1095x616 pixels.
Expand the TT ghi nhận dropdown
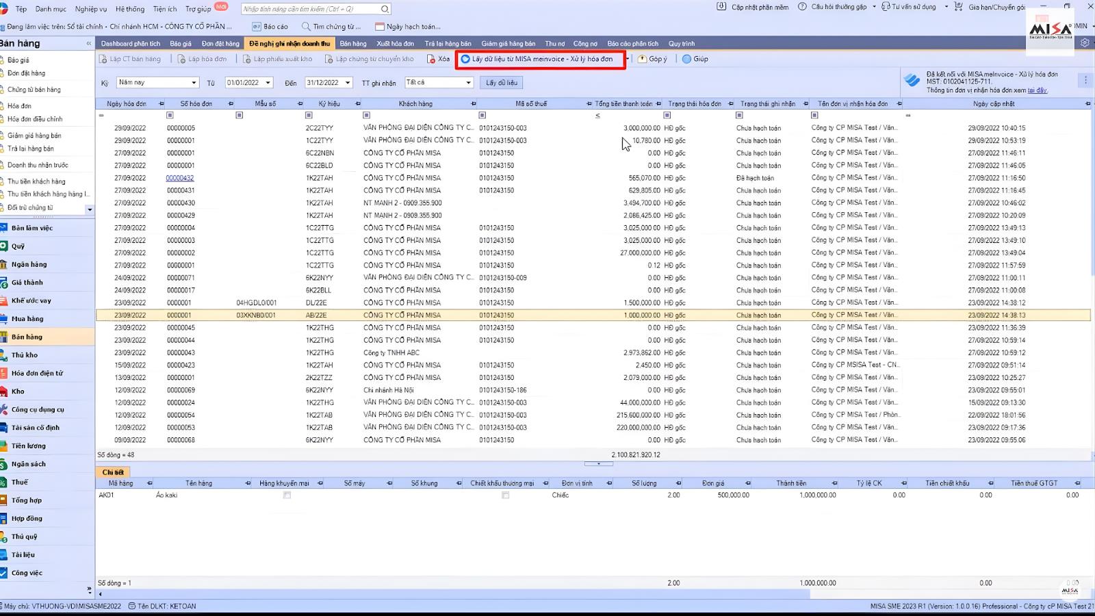click(468, 83)
